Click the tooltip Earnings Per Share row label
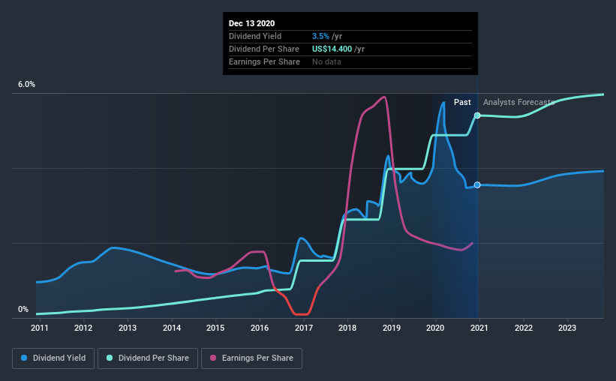Viewport: 616px width, 381px height. [264, 61]
